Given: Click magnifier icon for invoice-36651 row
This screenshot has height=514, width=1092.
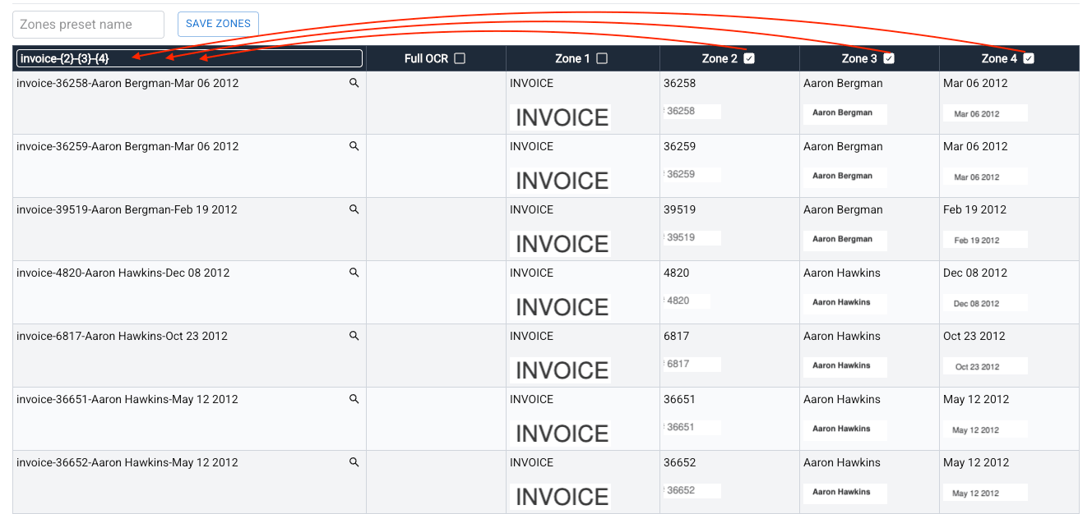Looking at the screenshot, I should point(354,399).
